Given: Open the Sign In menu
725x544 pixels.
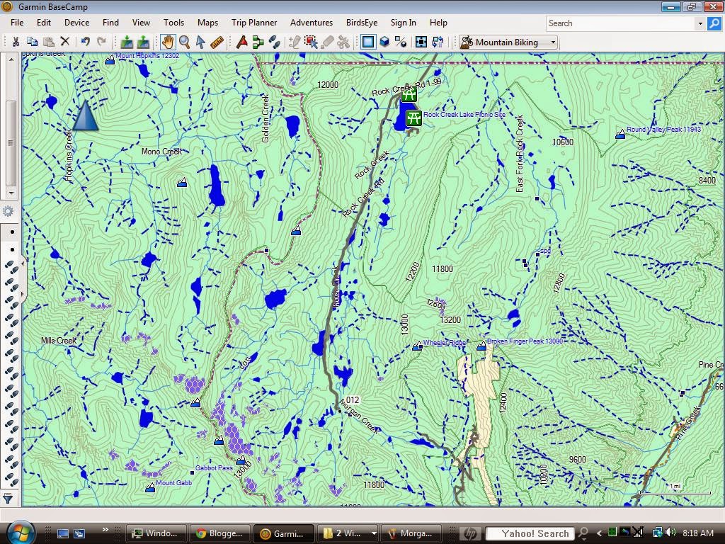Looking at the screenshot, I should (x=403, y=22).
